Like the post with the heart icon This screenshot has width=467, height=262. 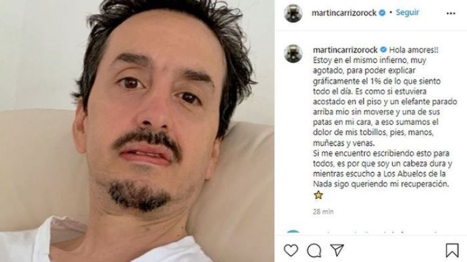(x=291, y=250)
